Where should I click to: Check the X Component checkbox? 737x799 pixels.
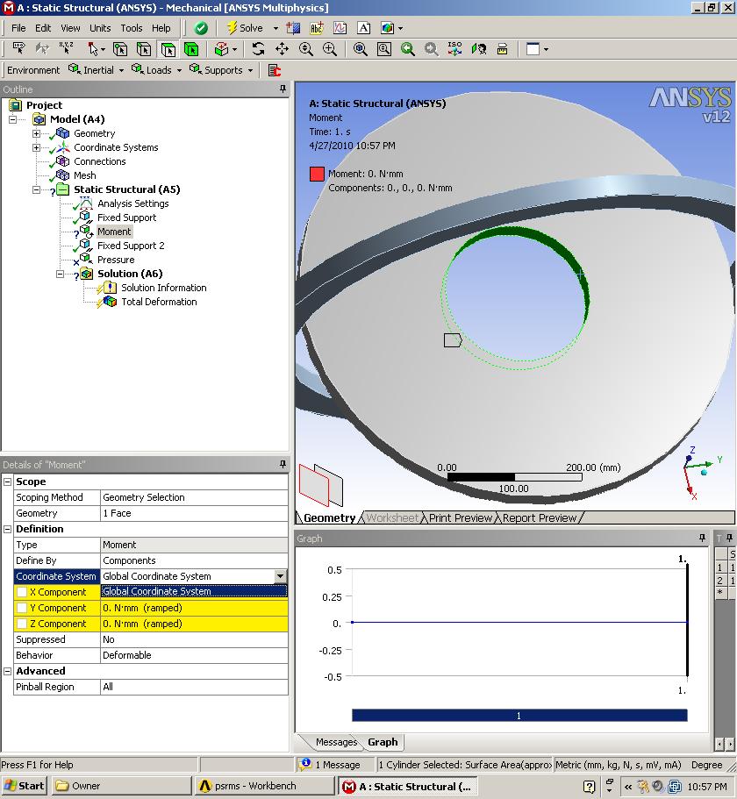pyautogui.click(x=22, y=592)
